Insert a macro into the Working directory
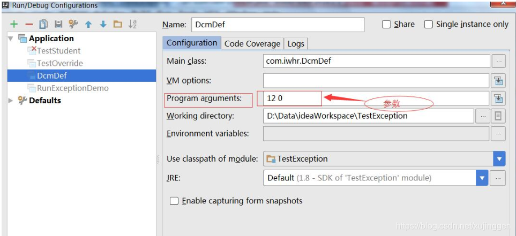The height and width of the screenshot is (236, 516). tap(498, 116)
